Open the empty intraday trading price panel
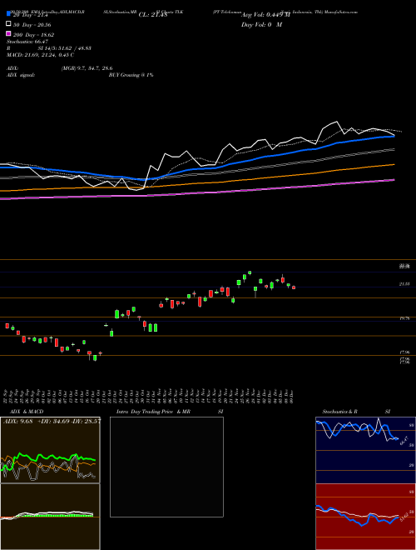The height and width of the screenshot is (550, 416). click(166, 467)
